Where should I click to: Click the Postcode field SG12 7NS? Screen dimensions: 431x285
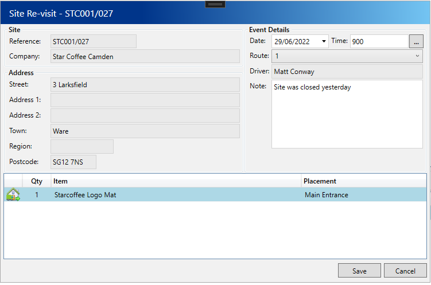73,162
